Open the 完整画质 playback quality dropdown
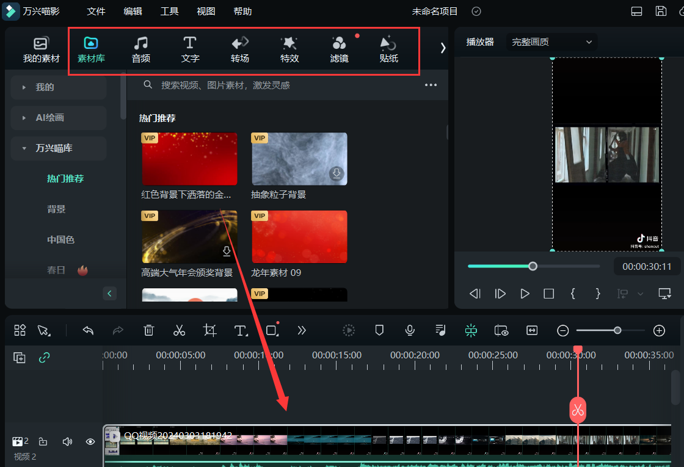Viewport: 684px width, 467px height. pyautogui.click(x=550, y=42)
